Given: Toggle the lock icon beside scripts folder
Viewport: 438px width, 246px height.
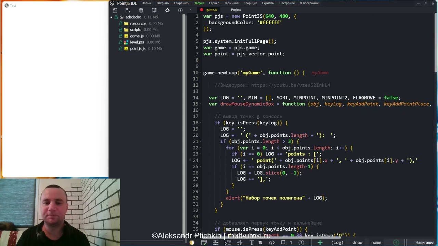Looking at the screenshot, I should 120,30.
